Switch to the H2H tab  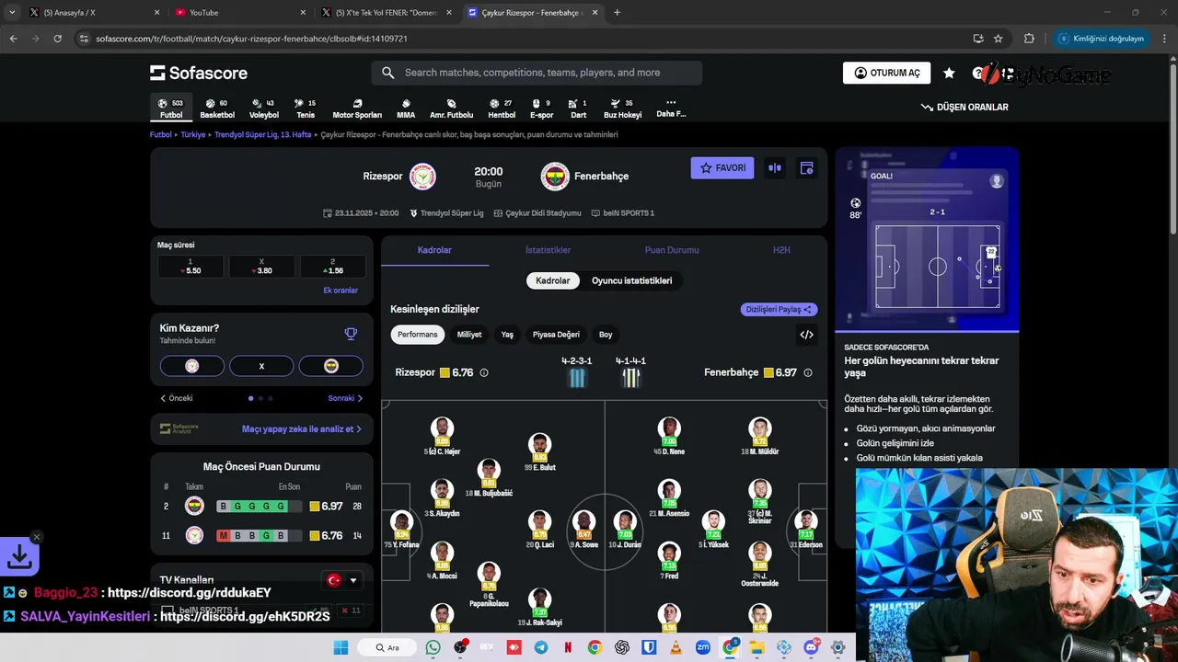[781, 250]
